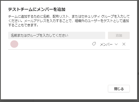Click the empty white area below the member row
Screen dimensions: 139x102
click(69, 67)
